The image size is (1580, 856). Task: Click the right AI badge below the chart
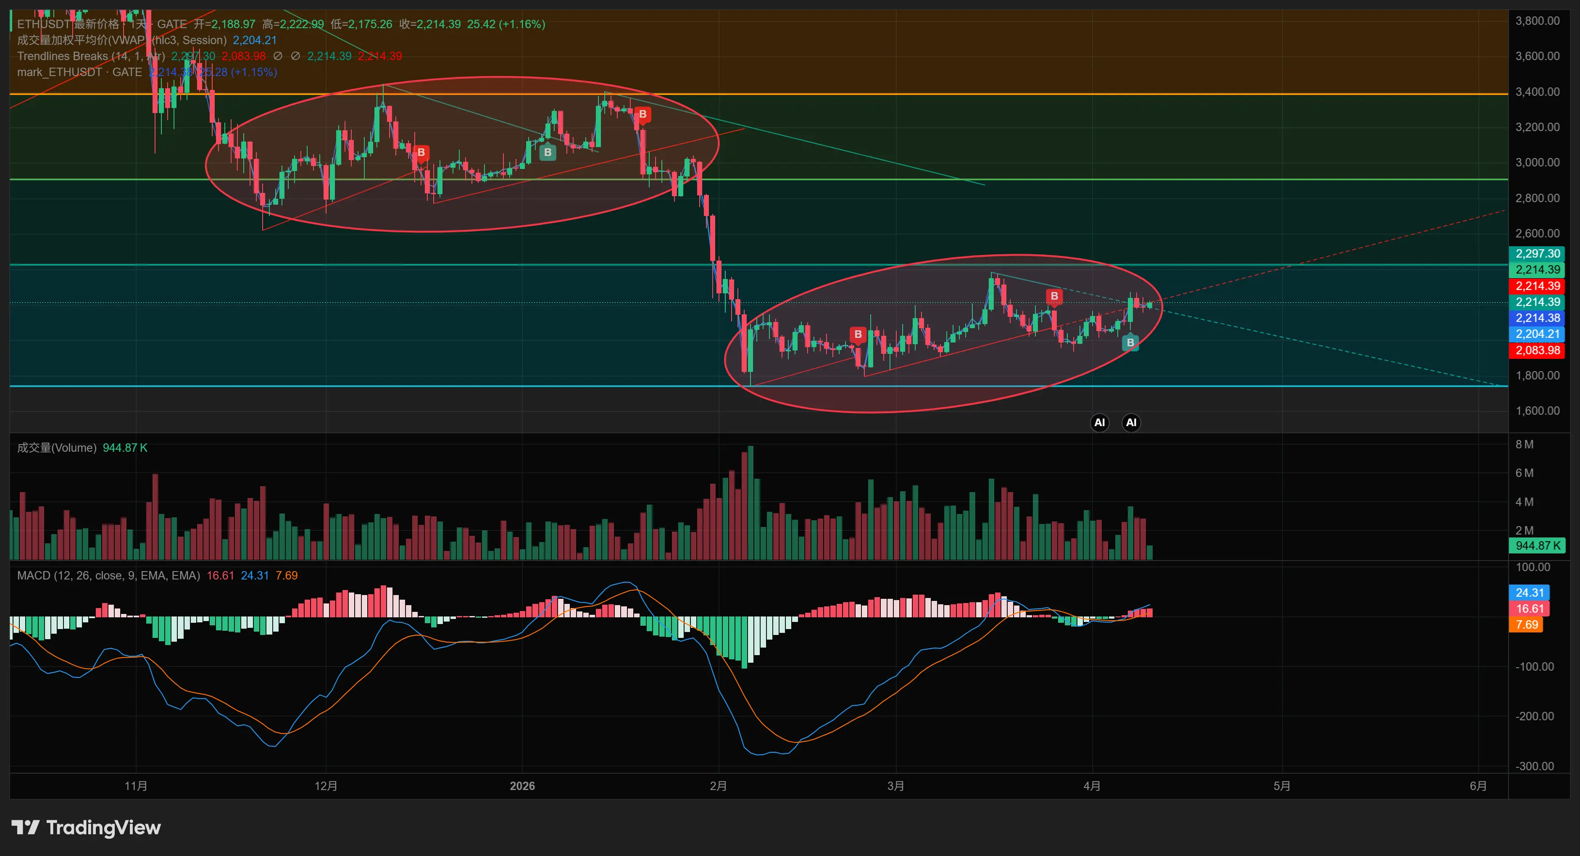click(1131, 422)
